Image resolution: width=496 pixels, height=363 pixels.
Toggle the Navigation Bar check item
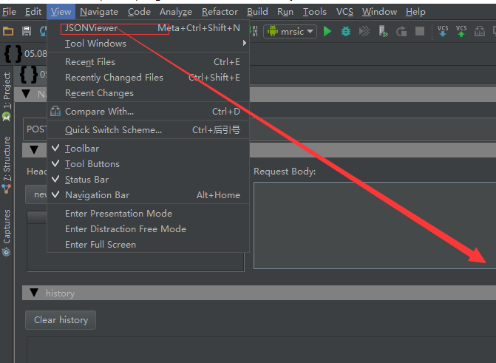148,194
